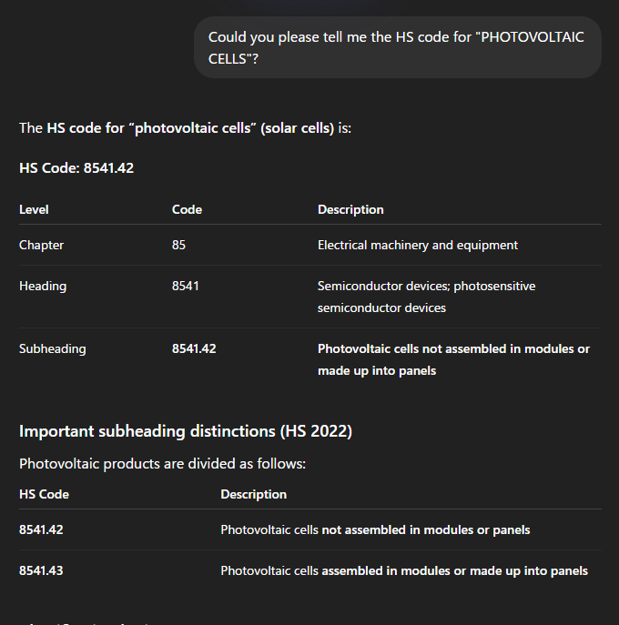Click the 'Level' column header

point(34,209)
